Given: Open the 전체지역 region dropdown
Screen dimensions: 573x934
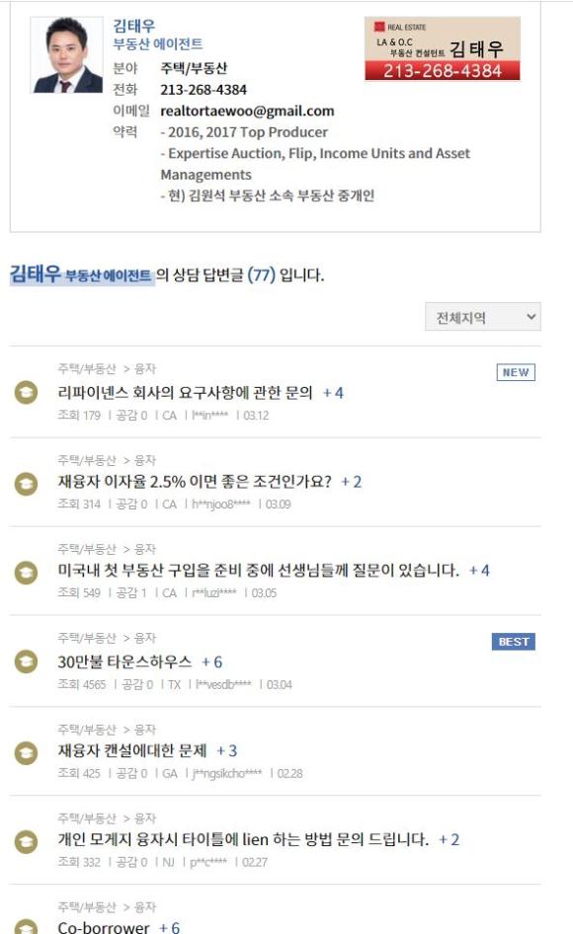Looking at the screenshot, I should point(483,317).
